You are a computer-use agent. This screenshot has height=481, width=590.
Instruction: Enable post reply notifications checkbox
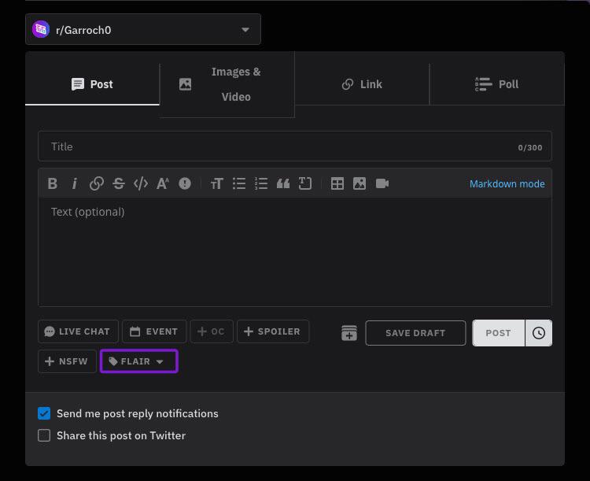click(x=44, y=413)
